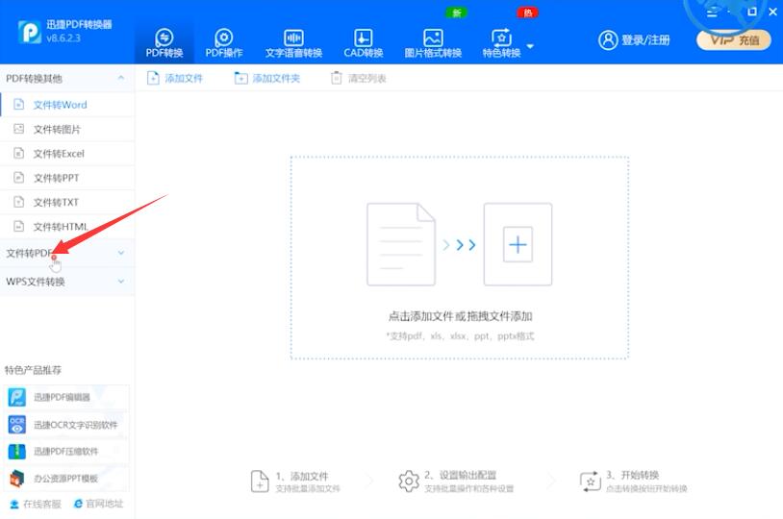This screenshot has width=783, height=519.
Task: Click the 文件转图片 image icon
Action: pyautogui.click(x=19, y=129)
